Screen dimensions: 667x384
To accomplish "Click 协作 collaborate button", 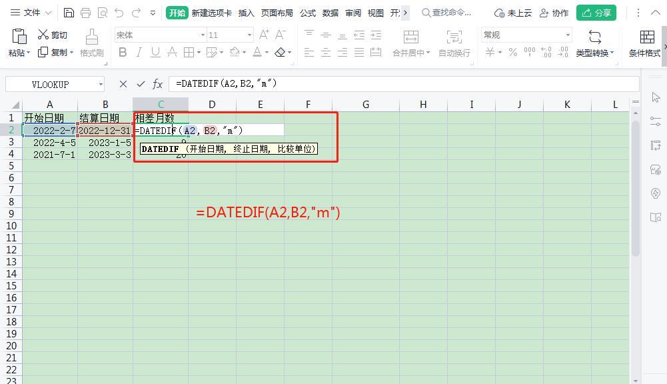I will pyautogui.click(x=554, y=13).
